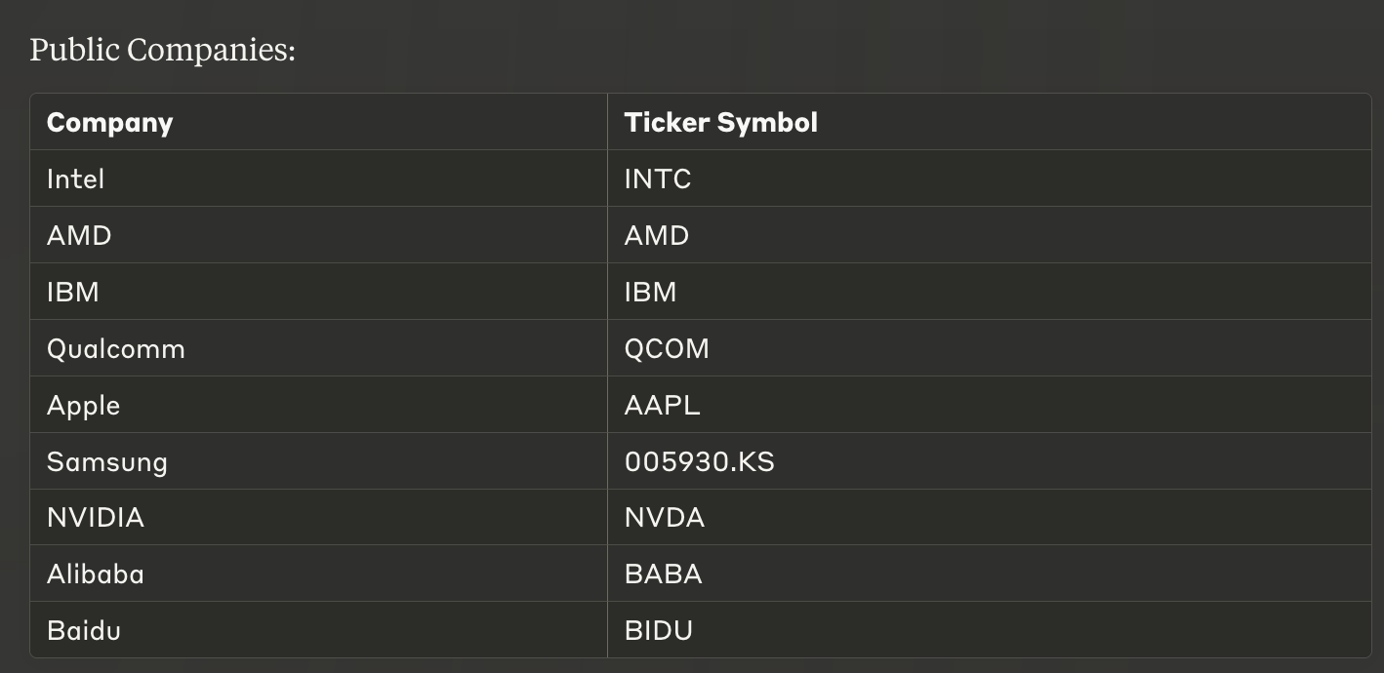This screenshot has height=673, width=1384.
Task: Click the NVDA ticker cell
Action: tap(989, 517)
